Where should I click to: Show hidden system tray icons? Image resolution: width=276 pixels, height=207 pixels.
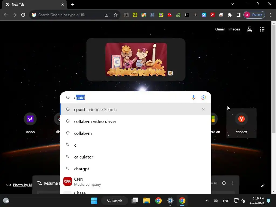tap(207, 201)
